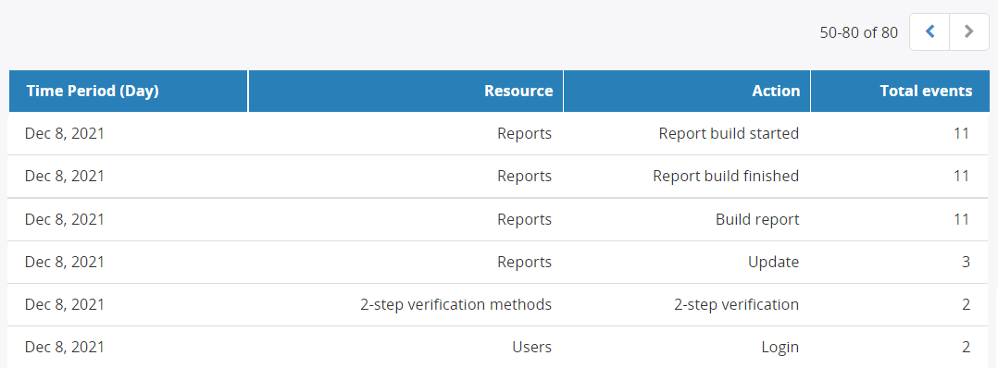The height and width of the screenshot is (368, 998).
Task: Click total events 11 in 'Report build finished' row
Action: (x=961, y=176)
